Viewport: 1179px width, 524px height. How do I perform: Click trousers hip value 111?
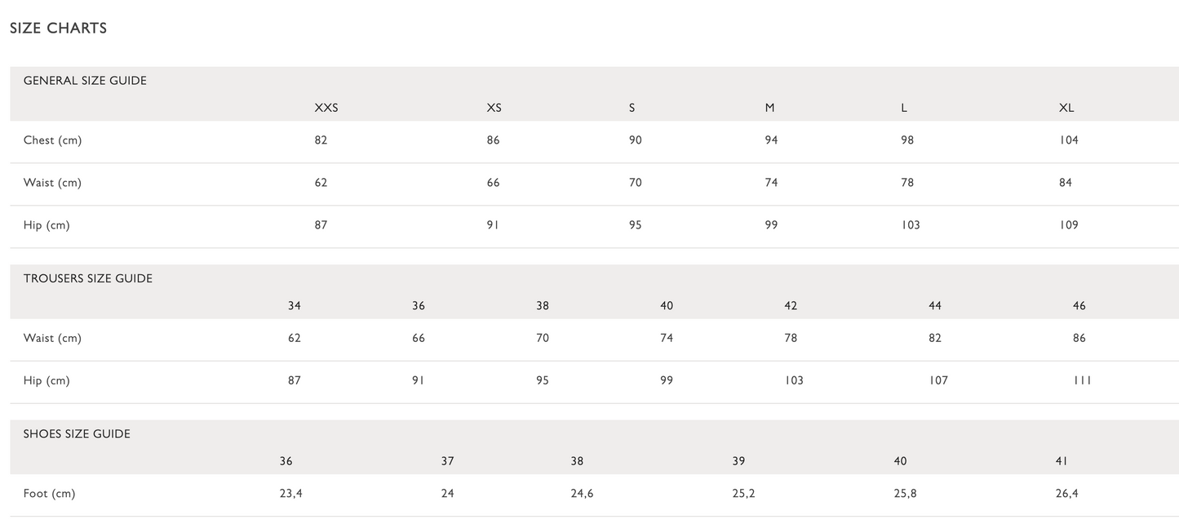pyautogui.click(x=1082, y=380)
